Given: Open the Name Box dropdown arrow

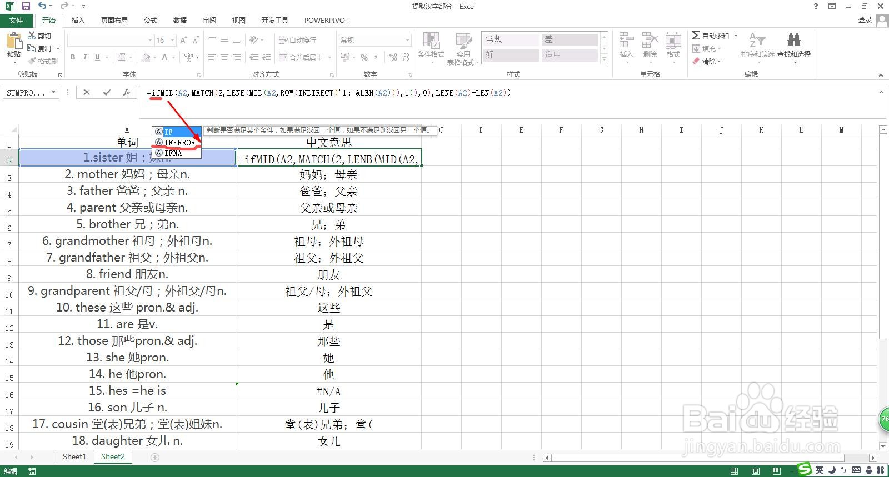Looking at the screenshot, I should tap(54, 93).
